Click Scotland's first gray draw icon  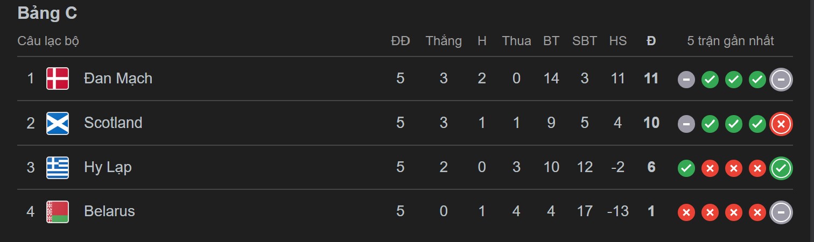coord(686,125)
